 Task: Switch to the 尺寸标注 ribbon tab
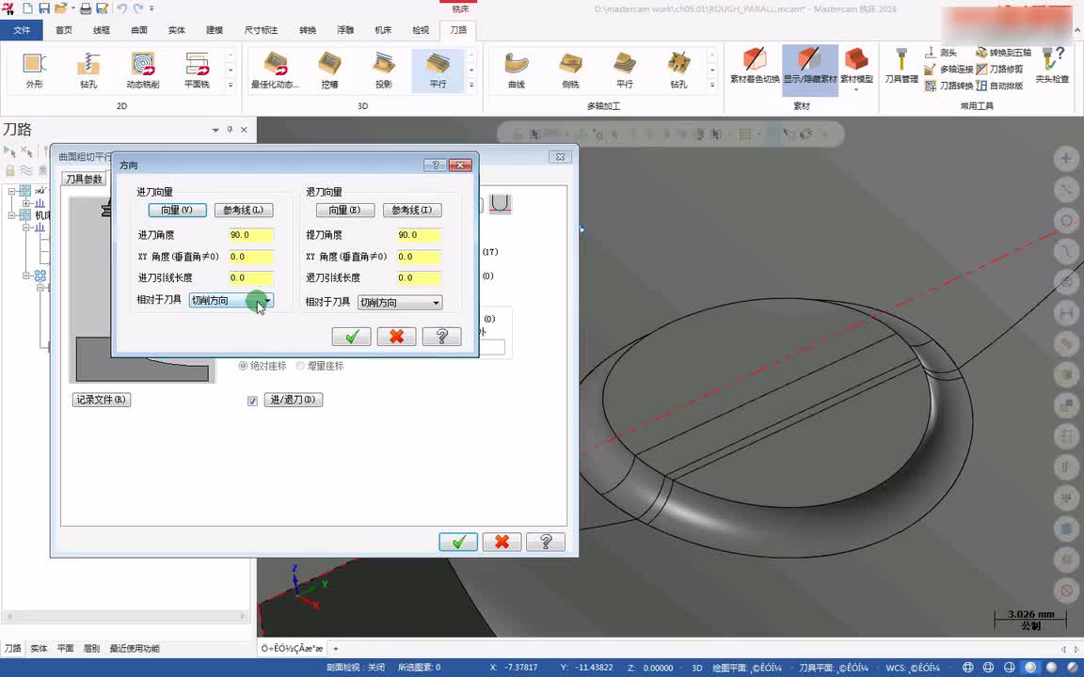coord(261,30)
